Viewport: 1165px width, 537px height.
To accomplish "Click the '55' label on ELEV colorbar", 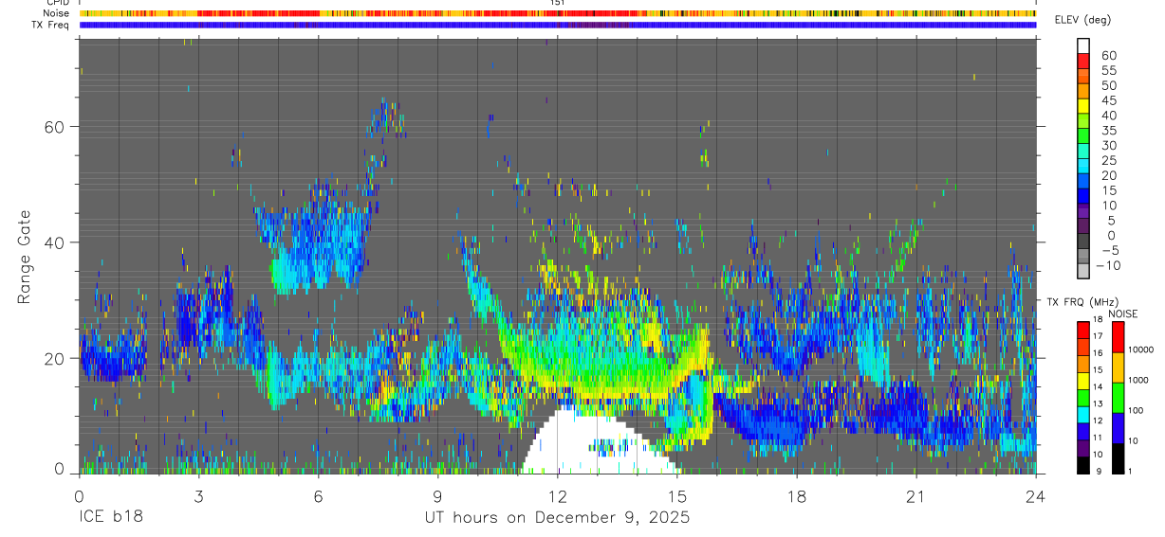I will pos(1108,70).
